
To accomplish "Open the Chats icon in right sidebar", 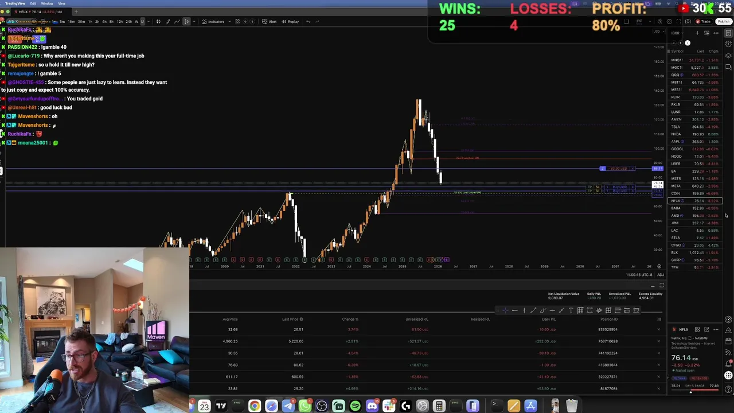I will coord(728,67).
